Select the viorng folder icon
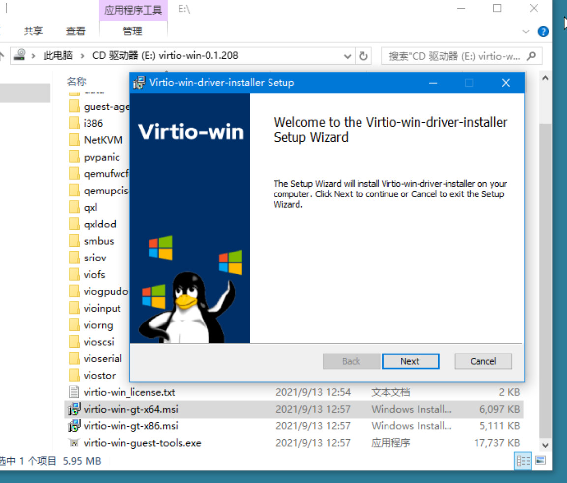Screen dimensions: 567x483 [x=74, y=325]
